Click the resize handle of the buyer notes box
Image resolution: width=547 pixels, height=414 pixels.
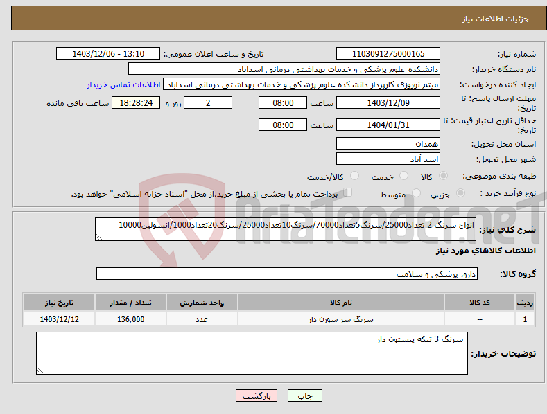tap(40, 371)
